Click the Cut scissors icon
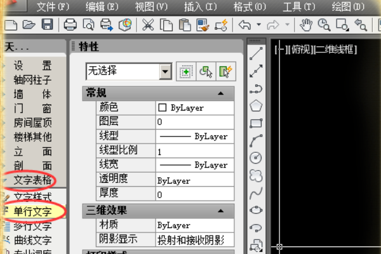The width and height of the screenshot is (381, 254). (148, 25)
